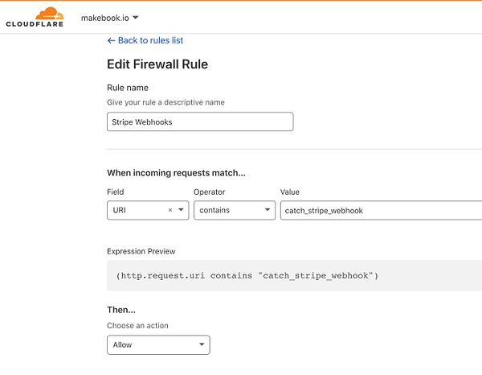The height and width of the screenshot is (375, 482).
Task: Click the Expression Preview label
Action: click(141, 251)
